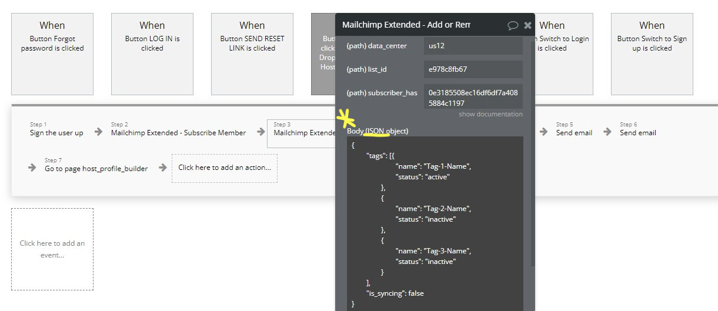Edit the list_id field e978c8fb67
The height and width of the screenshot is (311, 718).
[473, 69]
